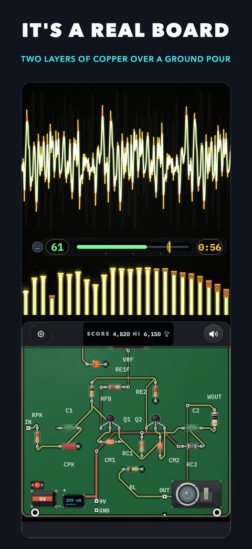252x549 pixels.
Task: Click the orange CM2 capacitor
Action: tap(160, 446)
